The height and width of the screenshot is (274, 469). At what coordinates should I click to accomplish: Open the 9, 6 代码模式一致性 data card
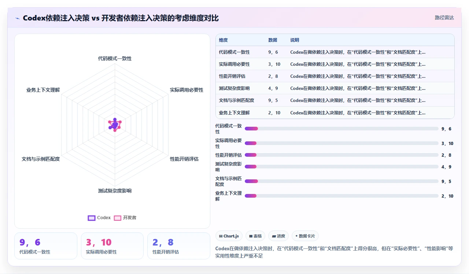(x=46, y=246)
